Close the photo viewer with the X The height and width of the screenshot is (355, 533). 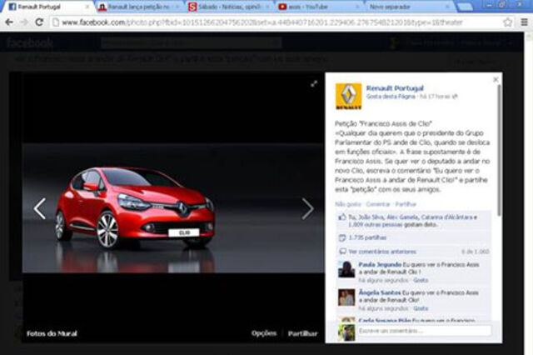coord(496,79)
